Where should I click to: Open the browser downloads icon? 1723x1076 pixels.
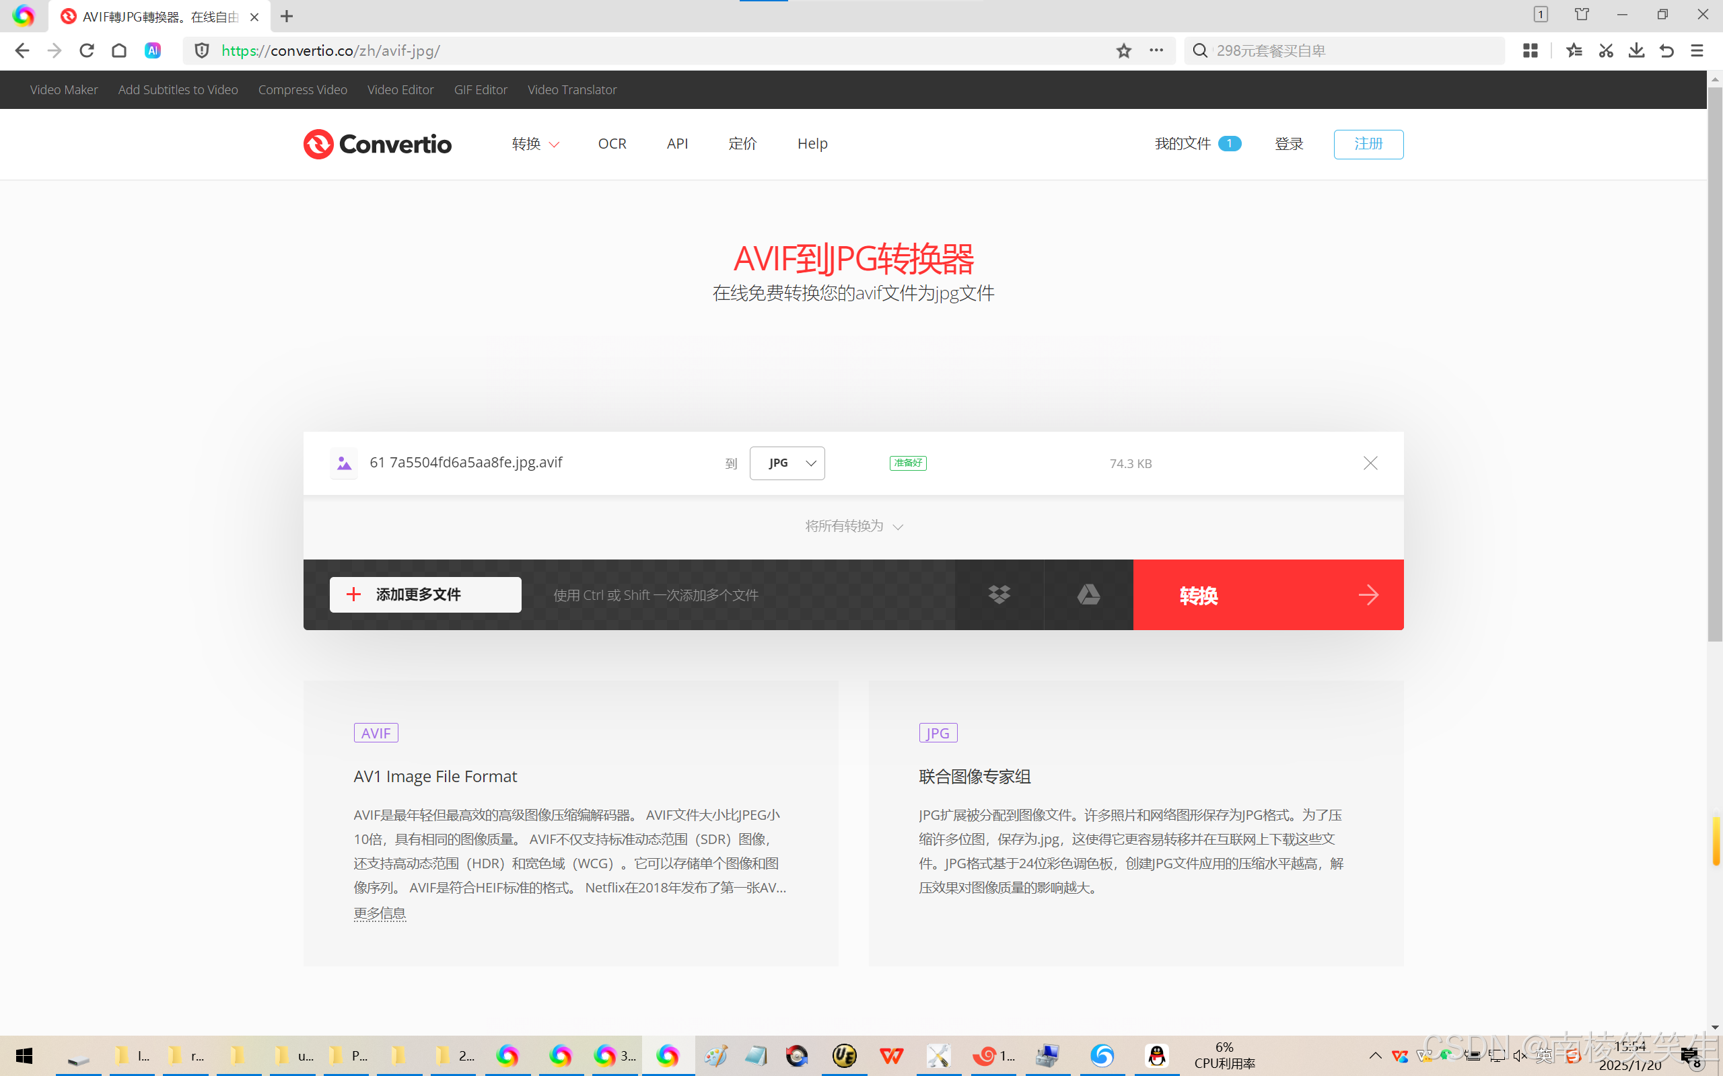click(1636, 50)
